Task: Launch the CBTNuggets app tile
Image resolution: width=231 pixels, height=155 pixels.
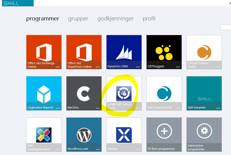Action: point(164,52)
